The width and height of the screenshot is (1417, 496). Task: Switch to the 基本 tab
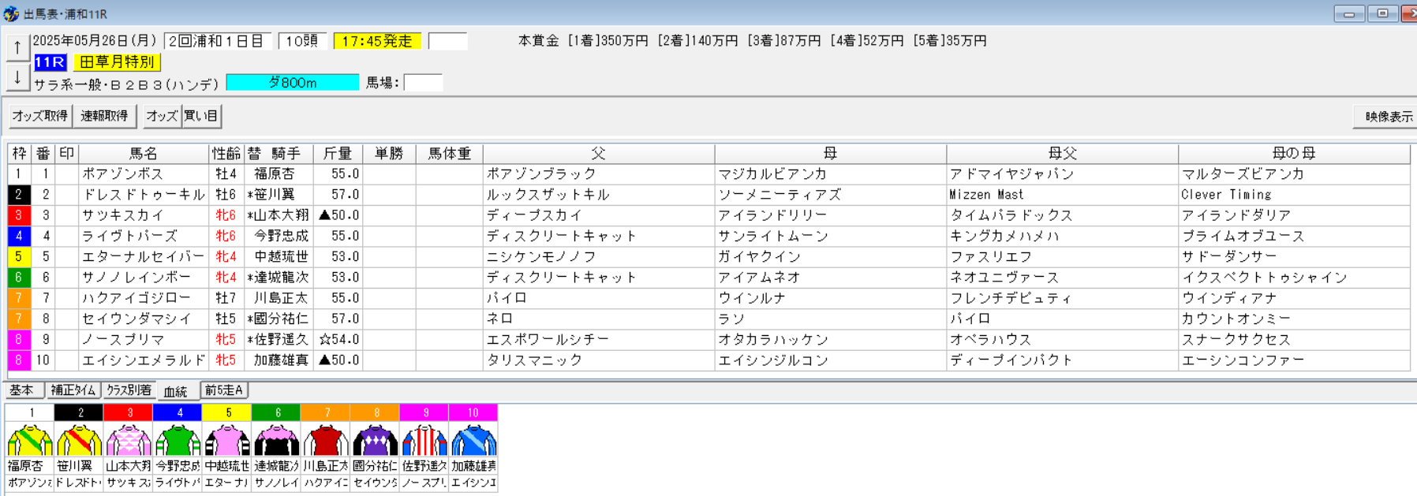[x=22, y=390]
